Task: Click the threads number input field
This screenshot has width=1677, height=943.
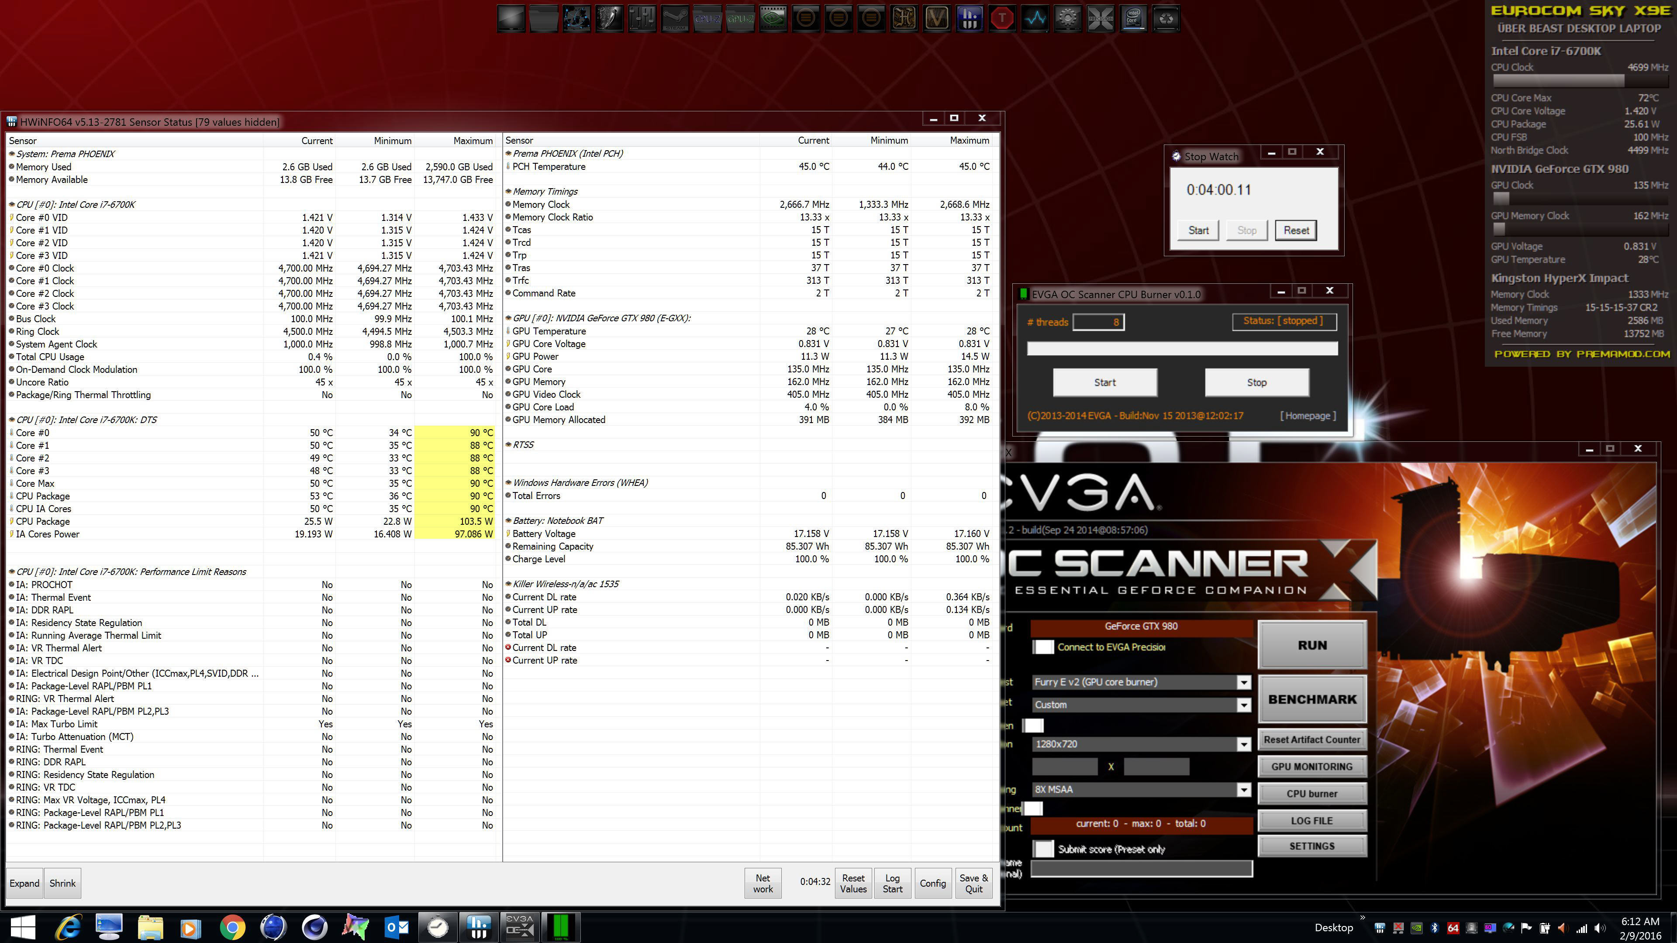Action: click(x=1098, y=322)
